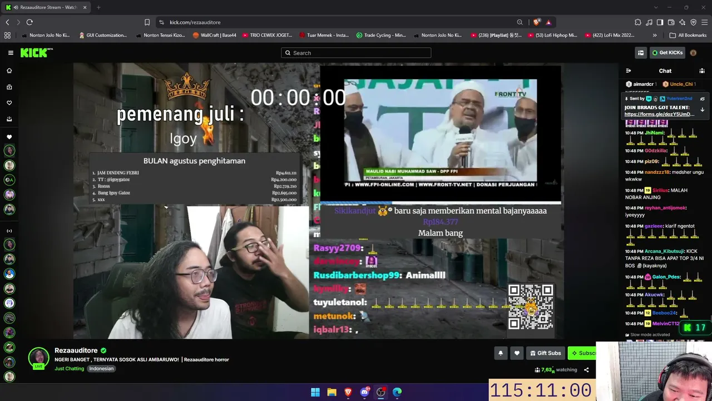The width and height of the screenshot is (712, 401).
Task: Close the Rezaauditore Stream tab
Action: (x=85, y=7)
